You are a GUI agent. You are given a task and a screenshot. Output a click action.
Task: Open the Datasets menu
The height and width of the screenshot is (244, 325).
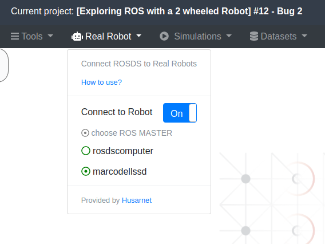[278, 36]
